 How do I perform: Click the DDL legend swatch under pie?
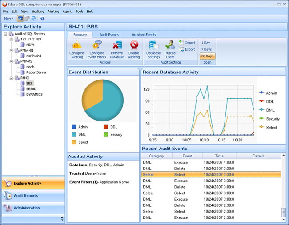point(106,127)
